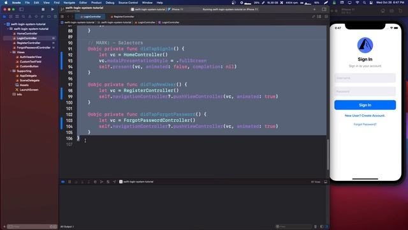Open the File menu
Image resolution: width=408 pixels, height=230 pixels.
click(27, 3)
